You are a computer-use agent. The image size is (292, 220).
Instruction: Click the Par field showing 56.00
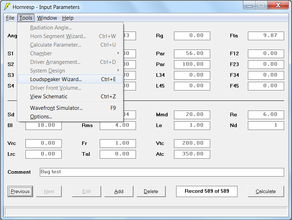[192, 53]
